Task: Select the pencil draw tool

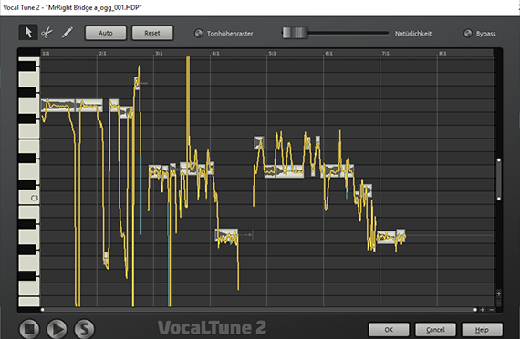Action: pyautogui.click(x=67, y=33)
